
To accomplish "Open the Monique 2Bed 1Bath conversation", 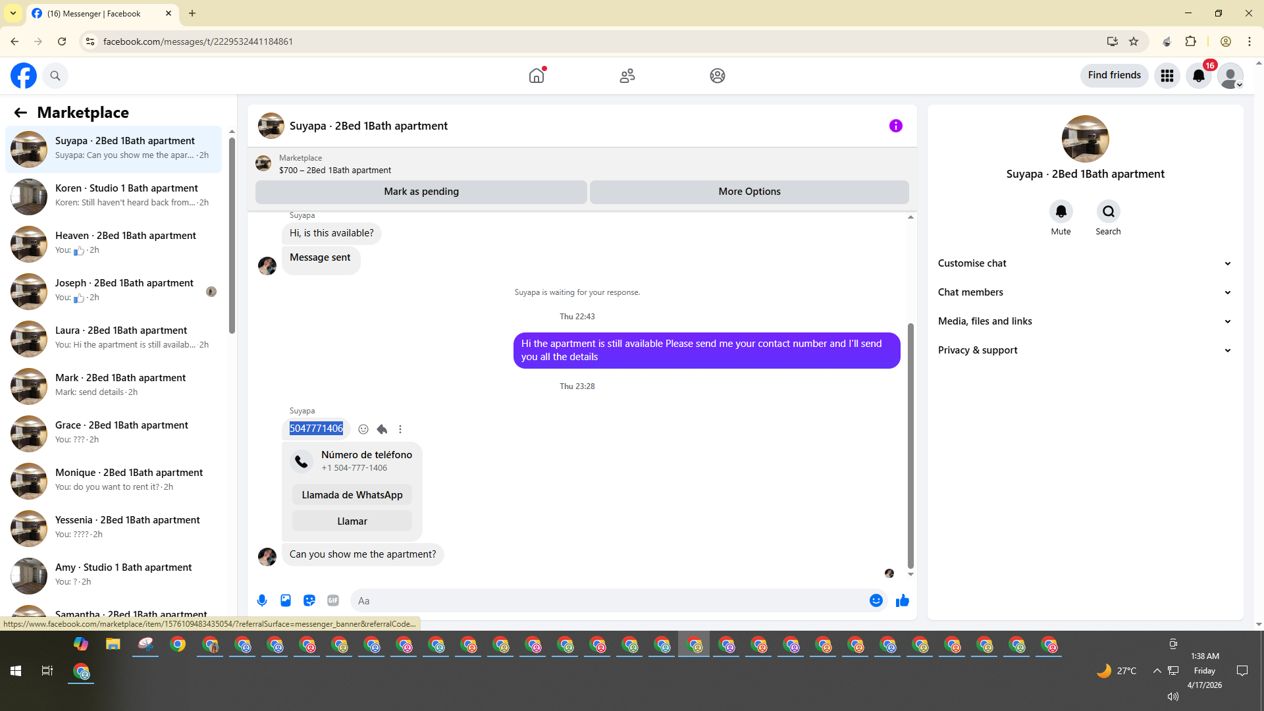I will 114,481.
